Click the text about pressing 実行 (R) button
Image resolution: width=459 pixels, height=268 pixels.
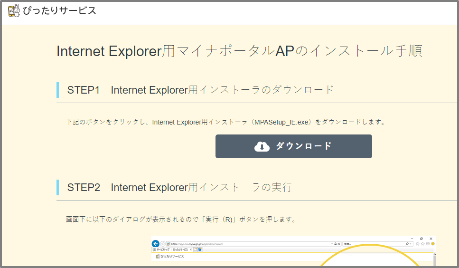click(181, 220)
